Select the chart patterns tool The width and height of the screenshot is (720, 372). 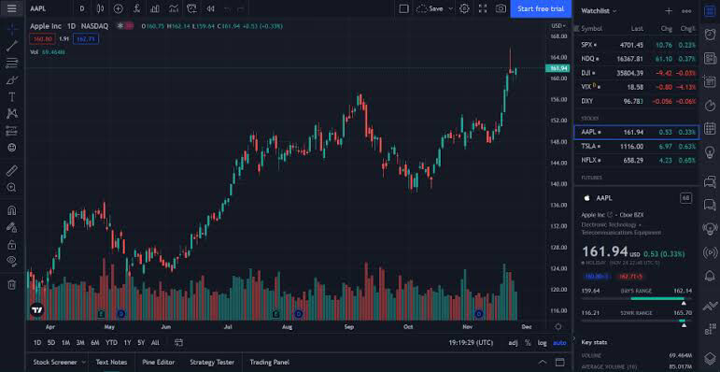click(x=12, y=114)
